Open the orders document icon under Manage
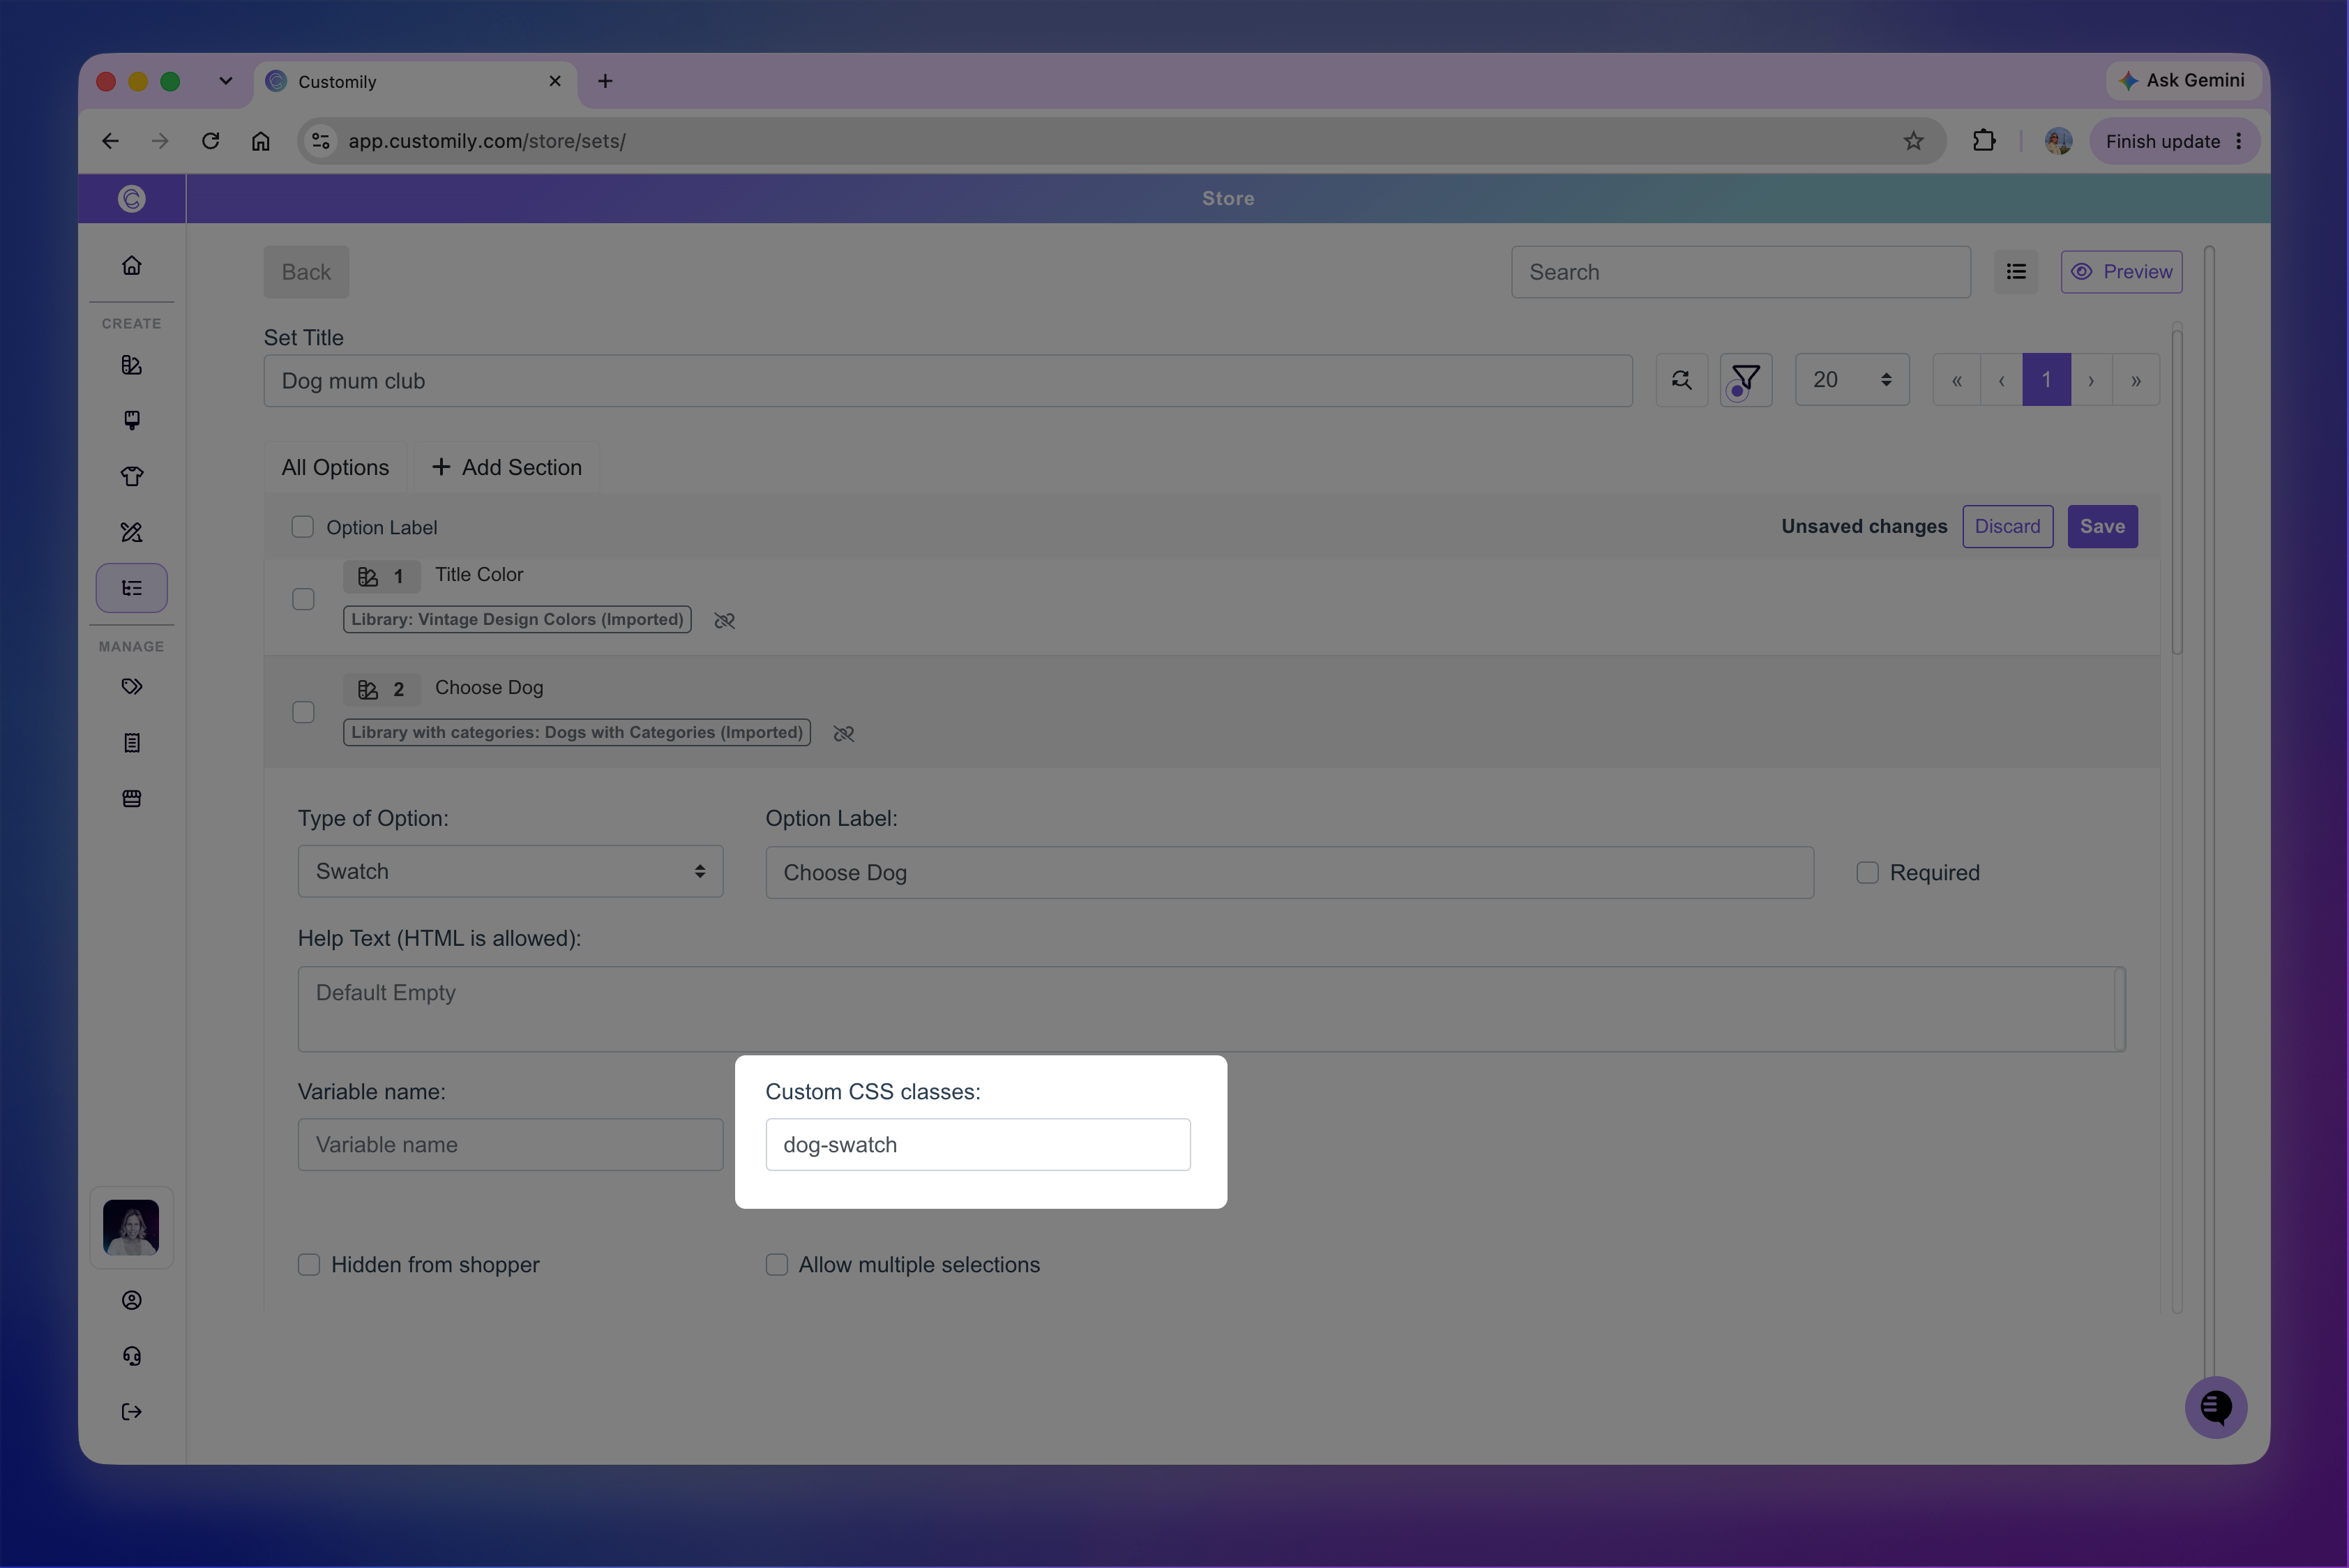The height and width of the screenshot is (1568, 2349). 131,743
